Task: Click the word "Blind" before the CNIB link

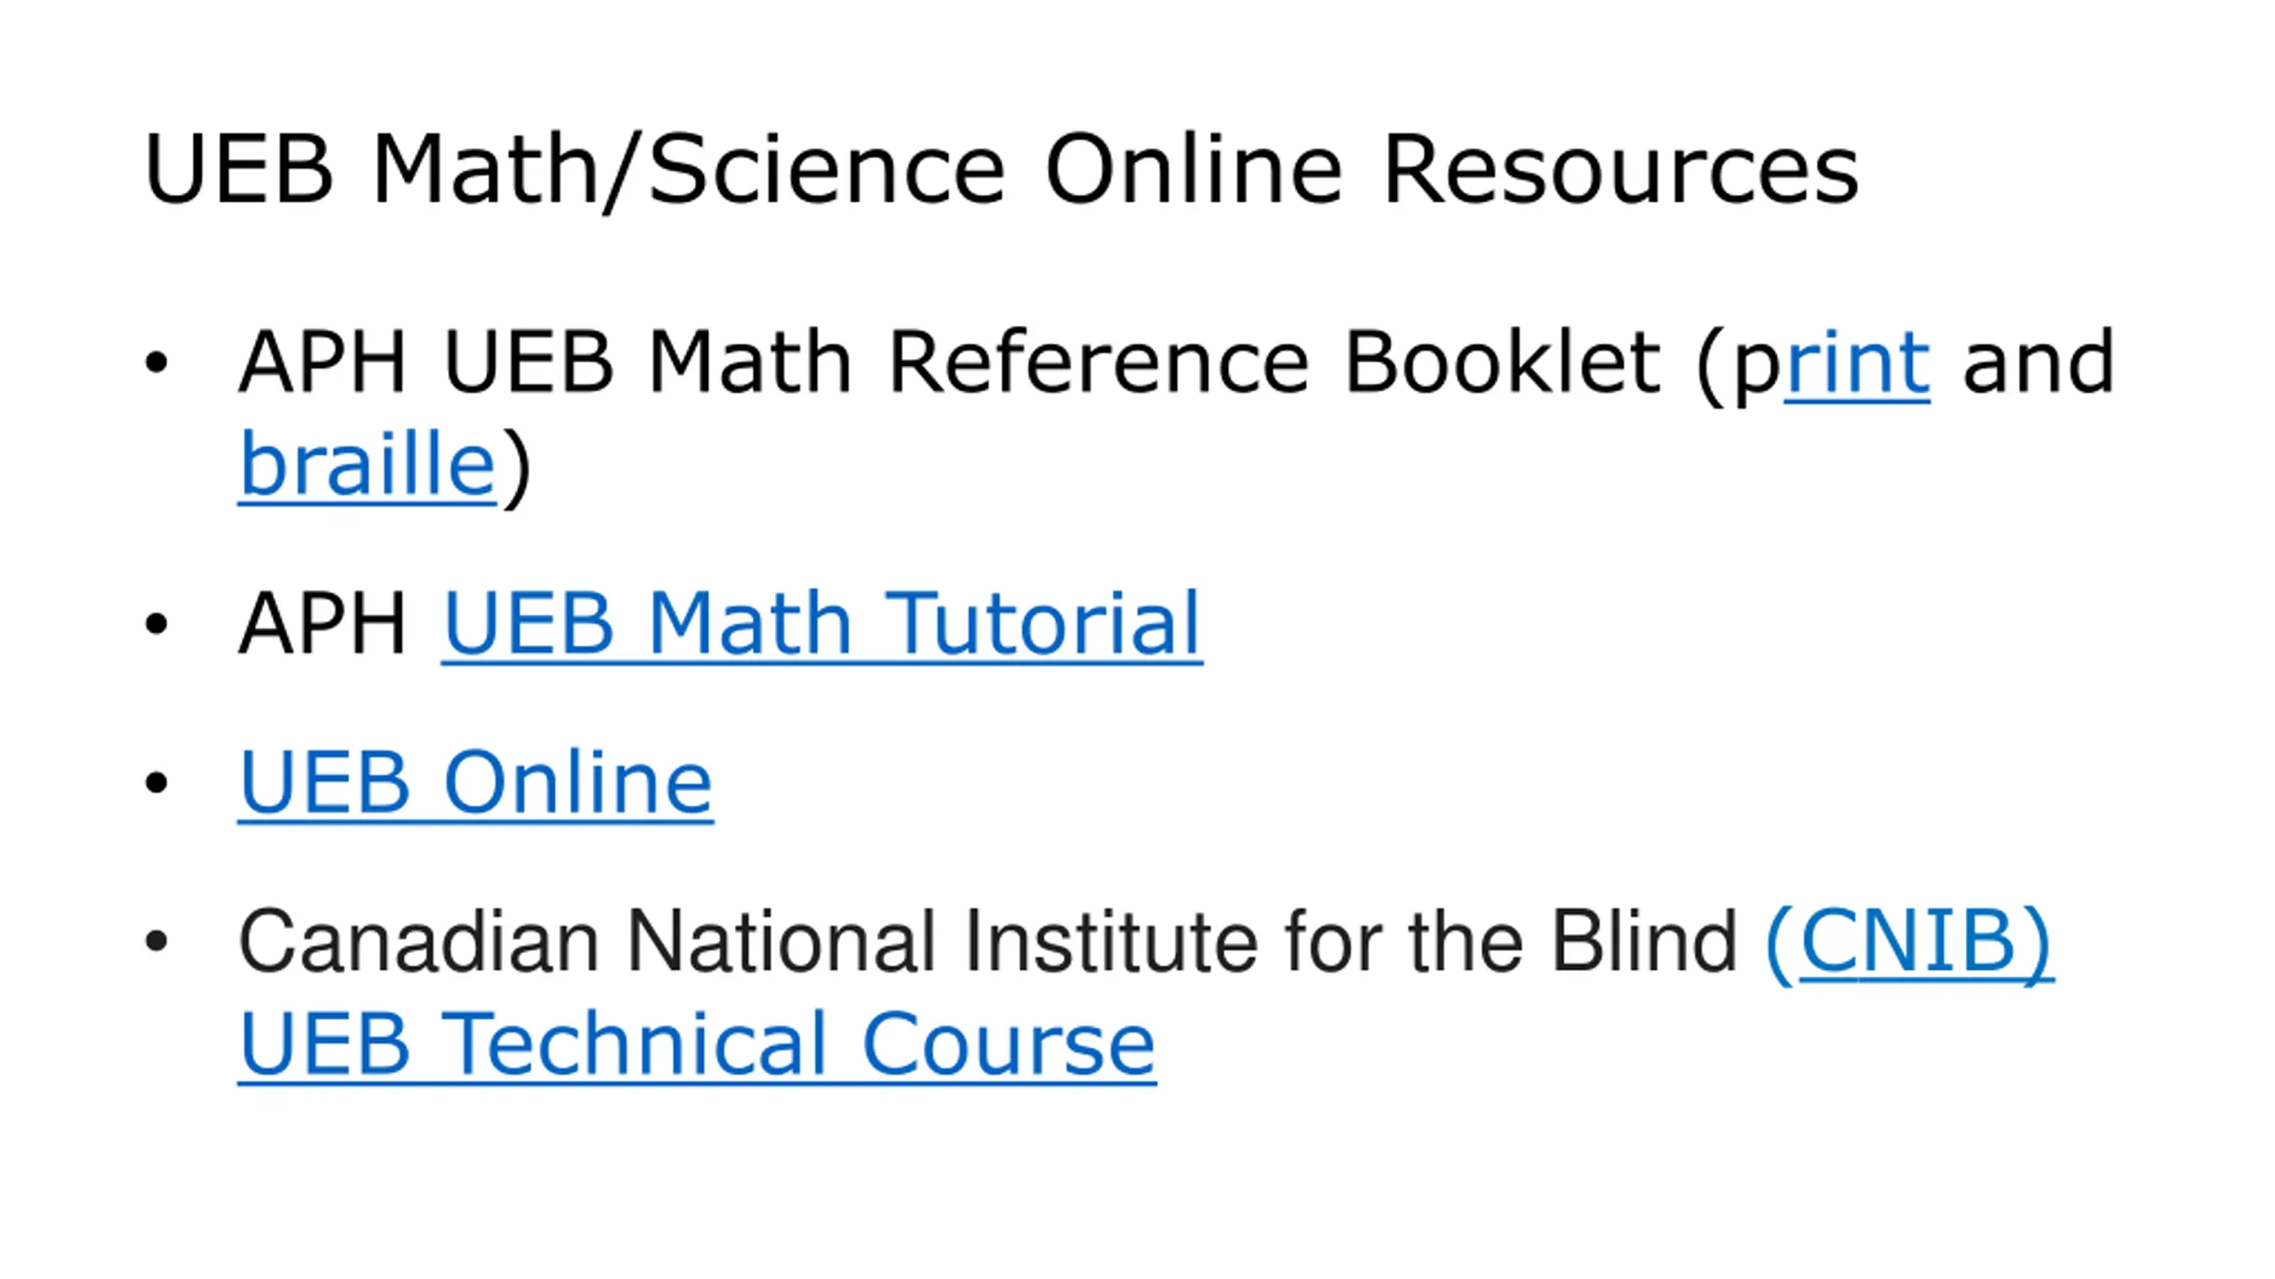Action: [1643, 941]
